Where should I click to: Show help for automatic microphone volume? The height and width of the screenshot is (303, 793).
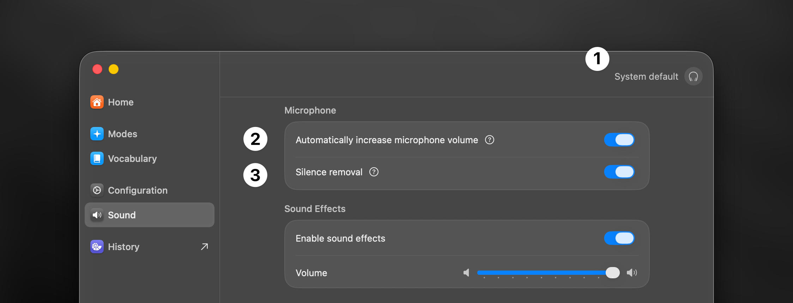[490, 140]
